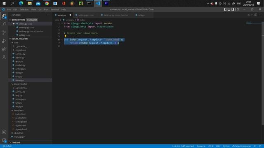Toggle bottom Panel visibility
Image resolution: width=264 pixels, height=148 pixels.
(x=229, y=9)
